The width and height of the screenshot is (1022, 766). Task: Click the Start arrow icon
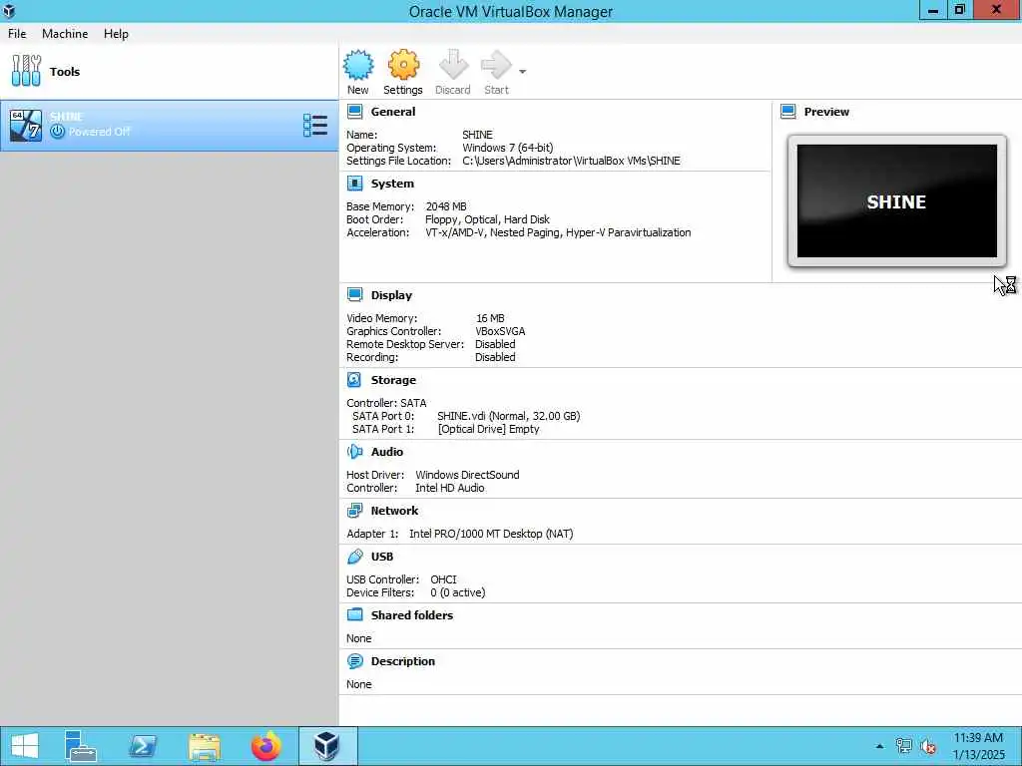tap(496, 65)
